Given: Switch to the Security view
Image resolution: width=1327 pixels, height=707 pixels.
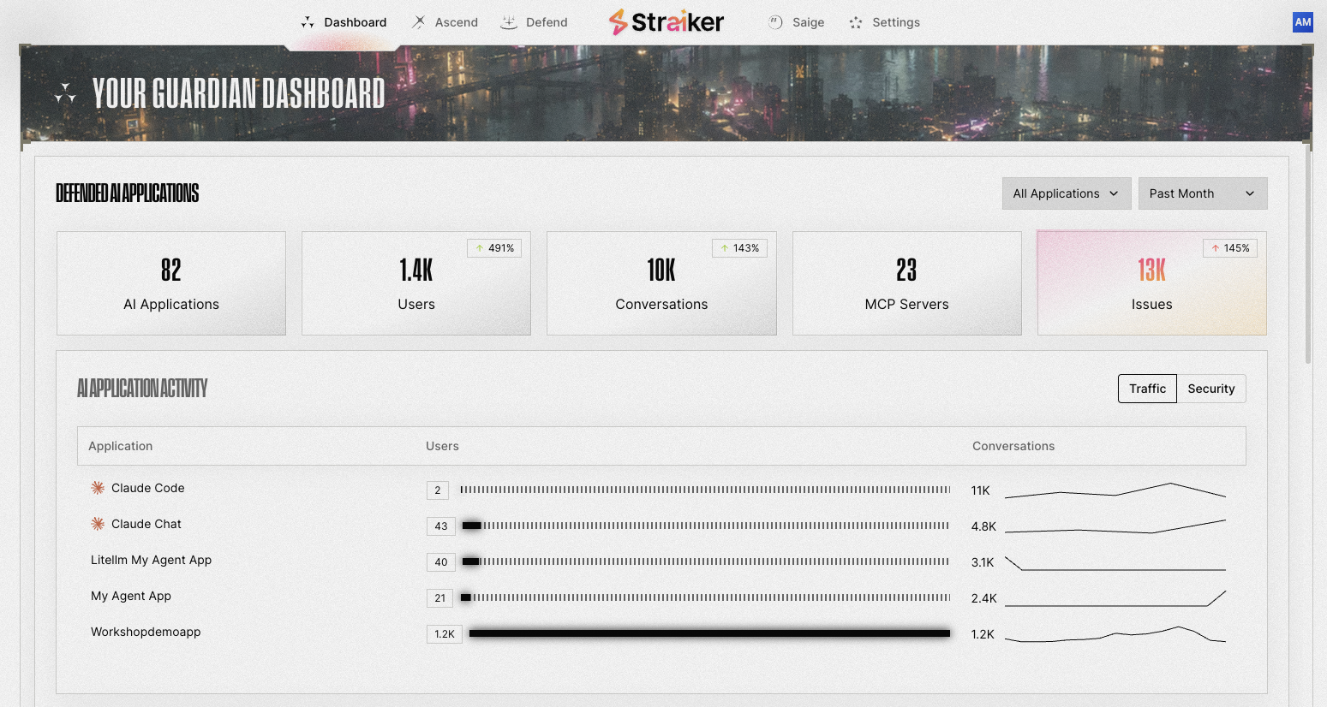Looking at the screenshot, I should [1211, 389].
